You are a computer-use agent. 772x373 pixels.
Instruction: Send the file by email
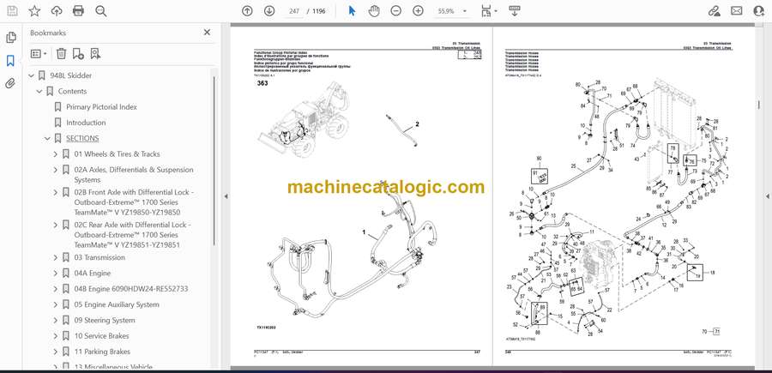pyautogui.click(x=737, y=11)
